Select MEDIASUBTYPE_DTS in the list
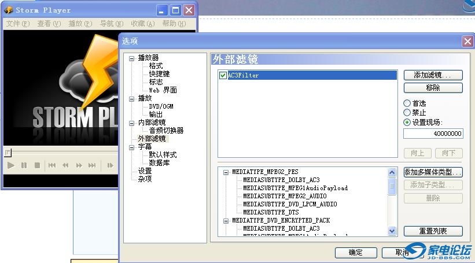The image size is (475, 263). point(271,213)
